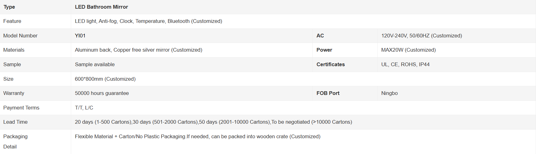This screenshot has width=536, height=154.
Task: Click the Ningbo port value
Action: pyautogui.click(x=389, y=93)
